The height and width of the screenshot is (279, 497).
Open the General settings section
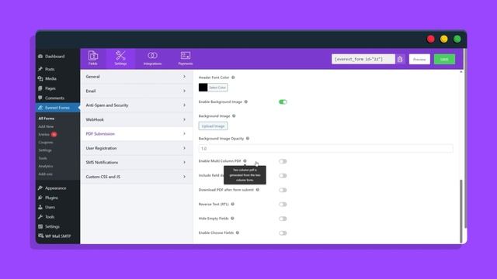click(137, 77)
